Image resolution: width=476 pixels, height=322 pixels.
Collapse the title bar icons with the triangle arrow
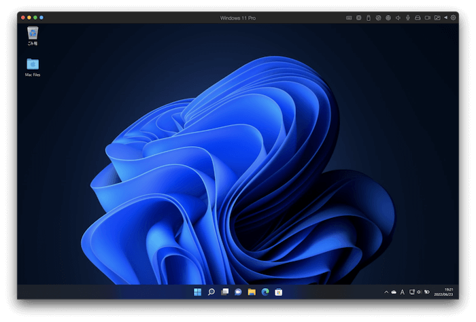(x=445, y=18)
